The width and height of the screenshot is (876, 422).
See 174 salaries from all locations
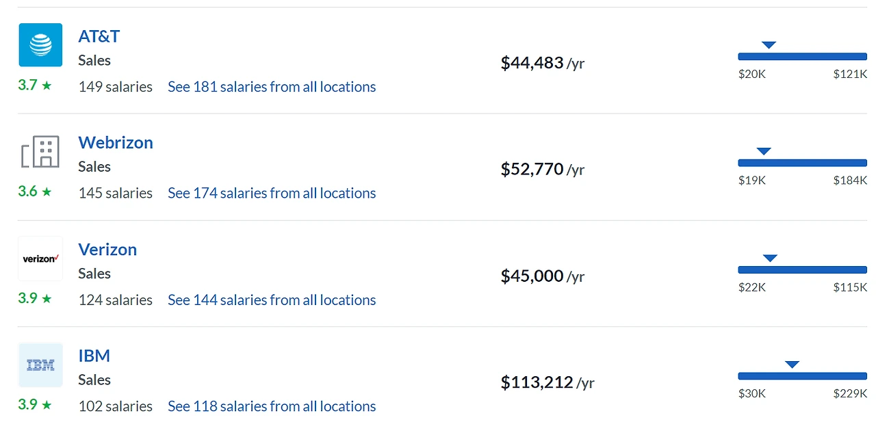tap(272, 194)
